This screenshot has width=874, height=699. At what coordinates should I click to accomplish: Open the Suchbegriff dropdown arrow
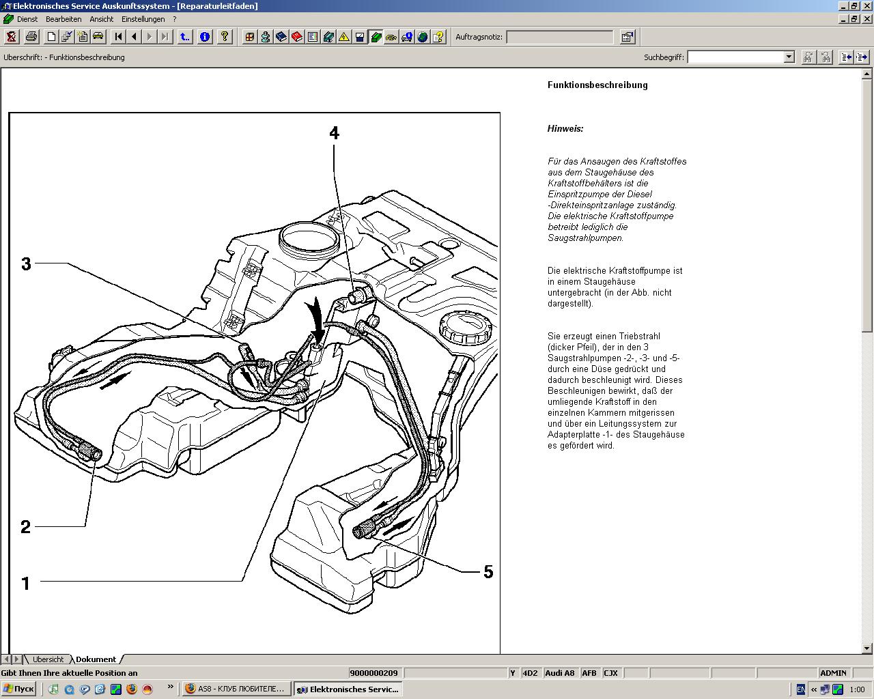pyautogui.click(x=789, y=57)
